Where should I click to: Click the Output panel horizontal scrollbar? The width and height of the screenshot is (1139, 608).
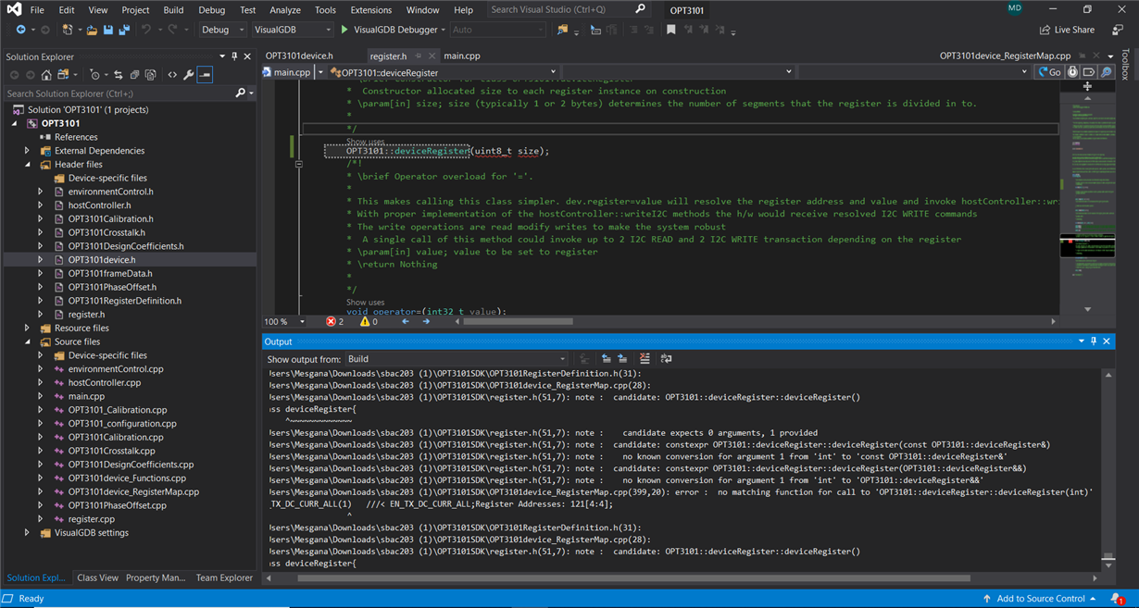[x=633, y=578]
